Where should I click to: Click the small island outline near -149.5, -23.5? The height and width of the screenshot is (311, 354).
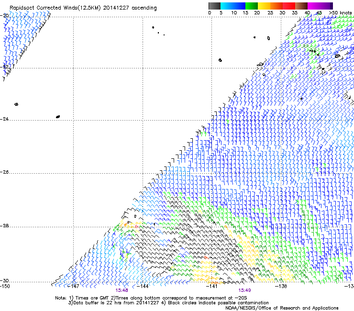coord(16,104)
